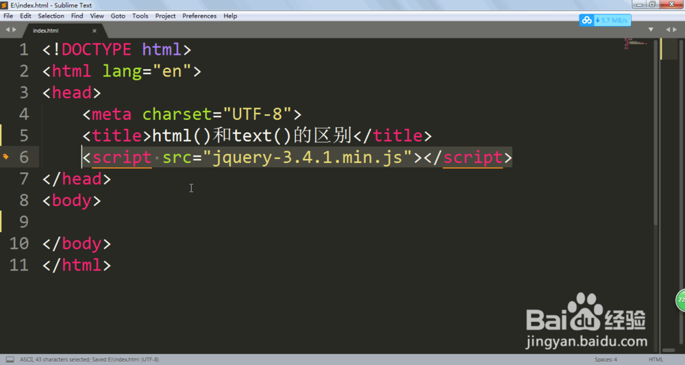This screenshot has height=365, width=685.
Task: Open the Find menu
Action: click(77, 16)
